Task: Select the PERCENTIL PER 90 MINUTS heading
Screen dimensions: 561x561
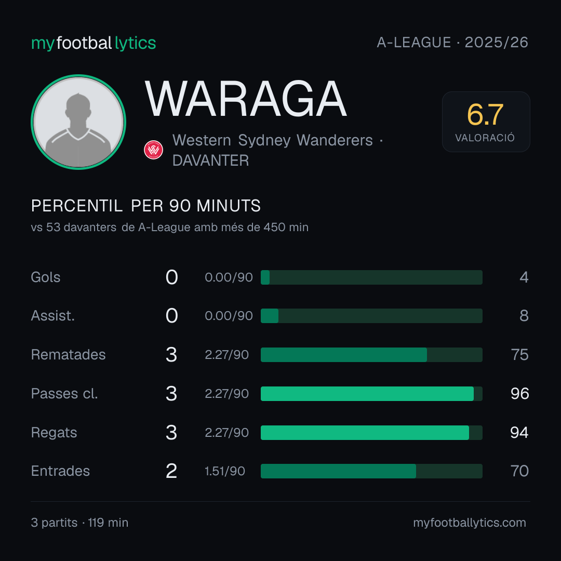Action: (146, 206)
